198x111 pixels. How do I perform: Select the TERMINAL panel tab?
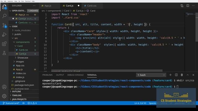click(92, 75)
